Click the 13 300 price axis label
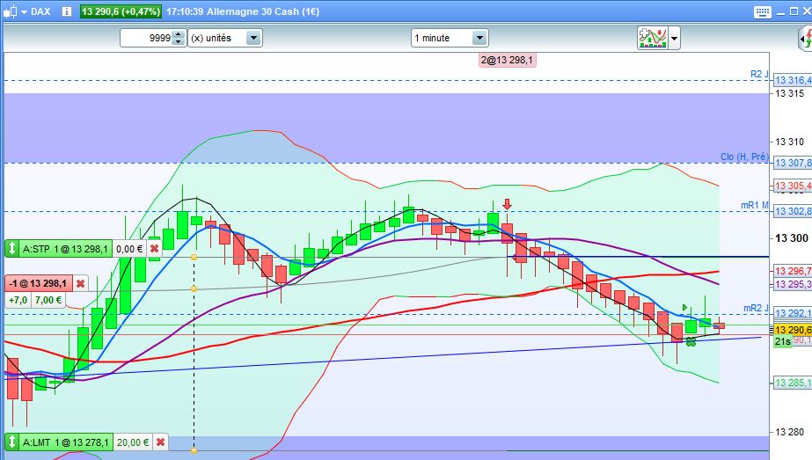 coord(792,238)
